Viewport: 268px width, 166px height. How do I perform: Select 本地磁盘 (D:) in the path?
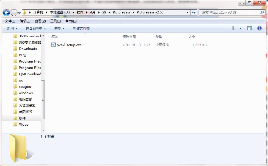60,12
